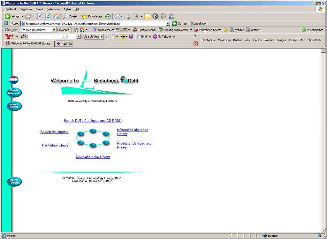
Task: Refresh the page using the green arrows icon
Action: click(x=48, y=16)
